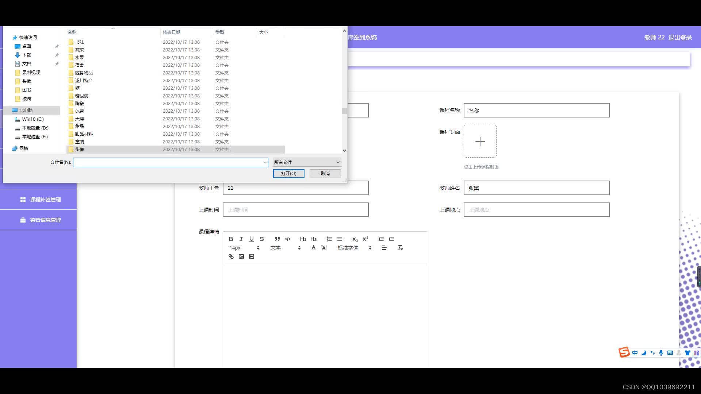Open the text alignment options
Viewport: 701px width, 394px height.
click(384, 248)
